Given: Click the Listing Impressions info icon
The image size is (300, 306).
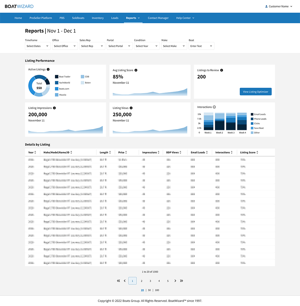Looking at the screenshot, I should pyautogui.click(x=54, y=108).
